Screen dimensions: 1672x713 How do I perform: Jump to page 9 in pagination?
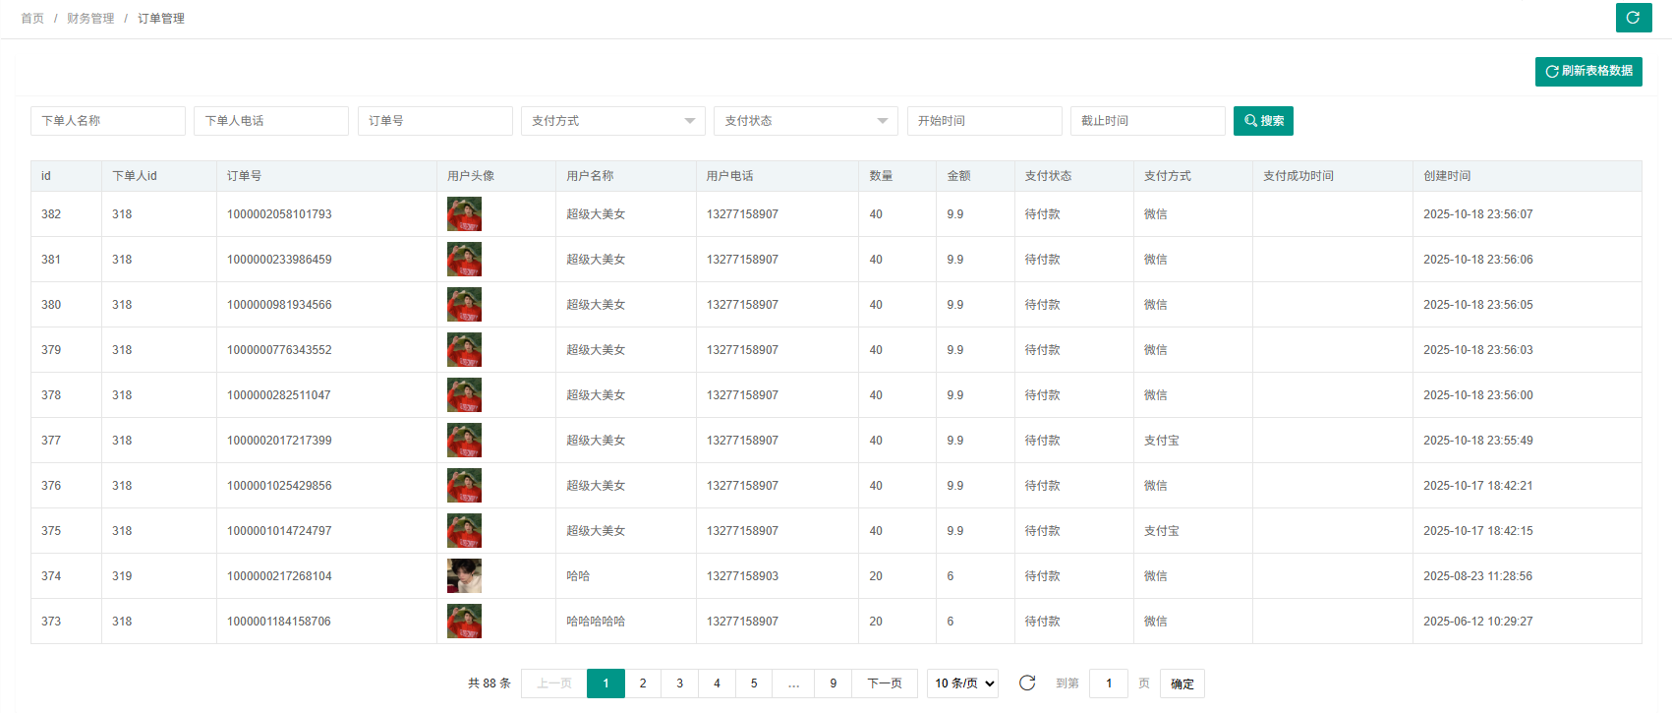(834, 683)
